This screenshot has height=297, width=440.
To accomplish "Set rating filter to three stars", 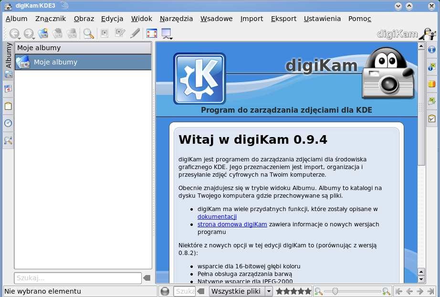I will pos(294,291).
